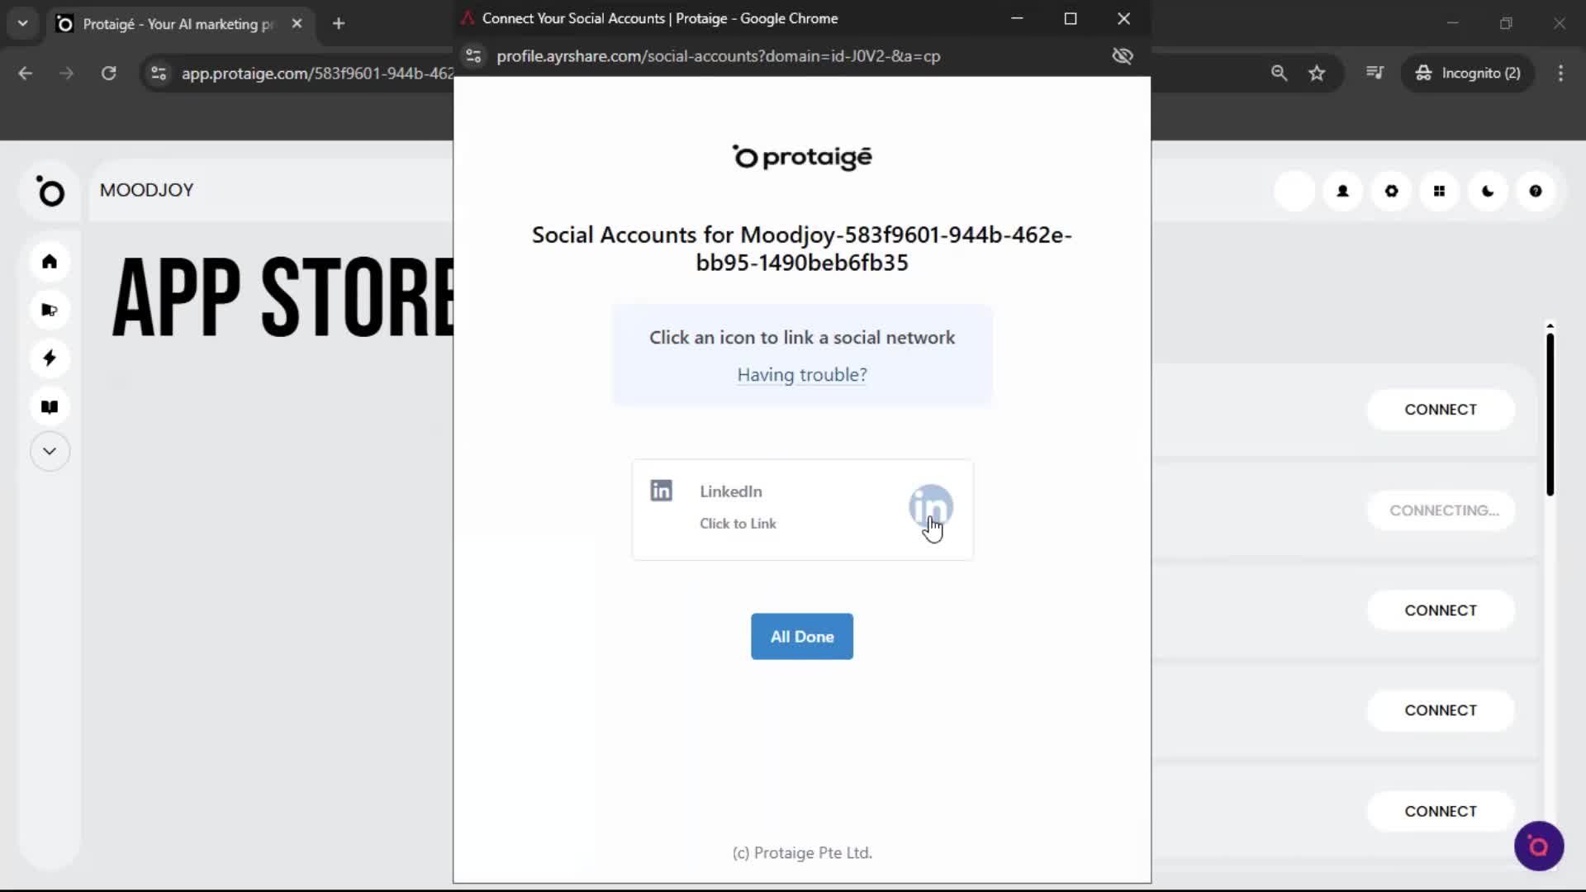Expand the sidebar chevron for more options
This screenshot has width=1586, height=892.
[x=50, y=451]
